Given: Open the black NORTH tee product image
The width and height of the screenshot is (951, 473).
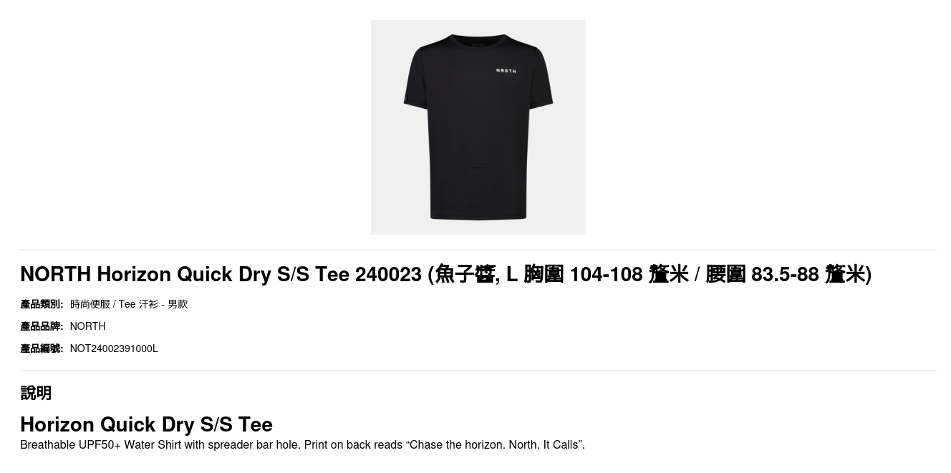Looking at the screenshot, I should (x=478, y=127).
